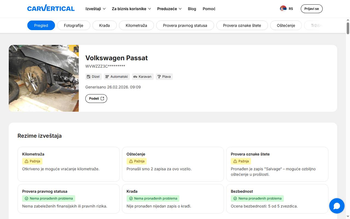350x219 pixels.
Task: Select the Serbian flag language icon
Action: 283,9
